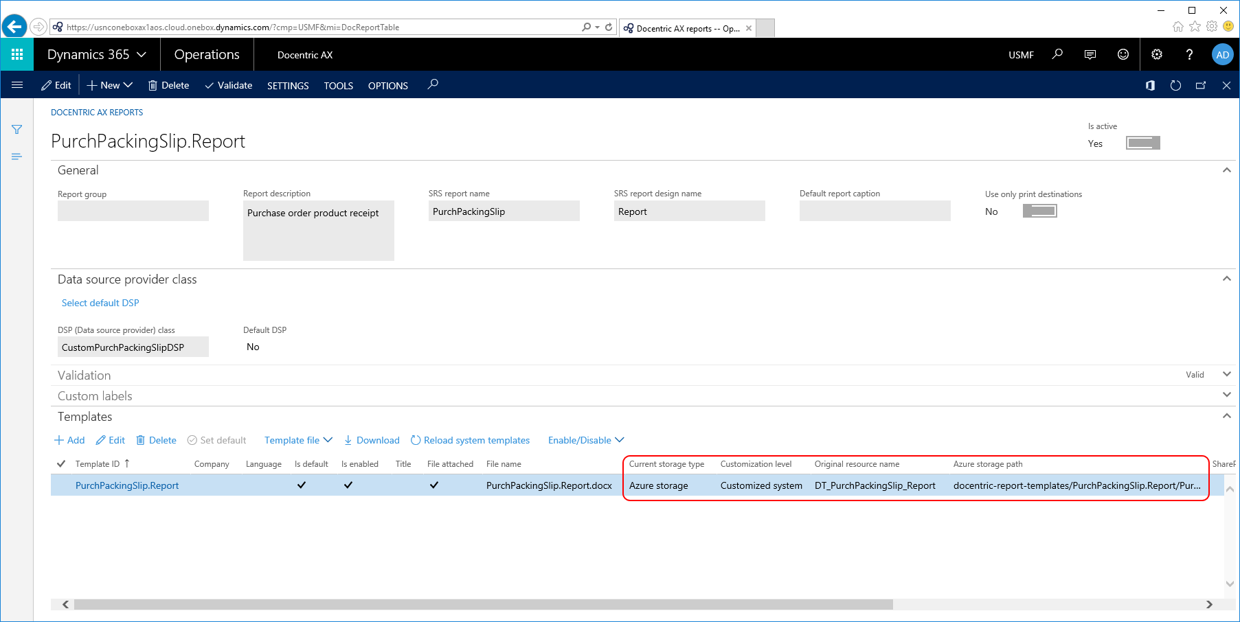The image size is (1240, 622).
Task: Edit the selected template in Templates
Action: pos(110,440)
